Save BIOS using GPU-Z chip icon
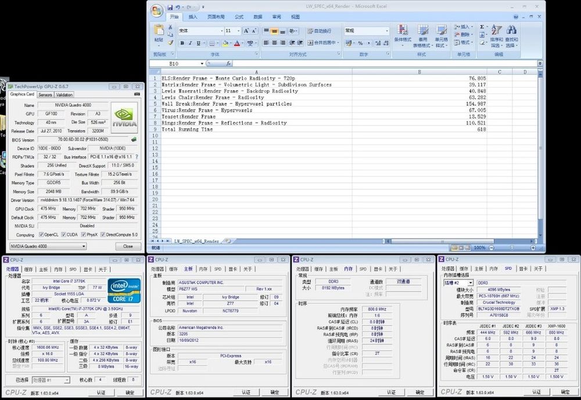 [134, 140]
